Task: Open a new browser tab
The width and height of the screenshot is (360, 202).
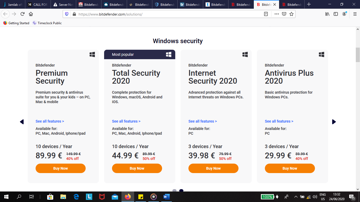Action: (309, 4)
